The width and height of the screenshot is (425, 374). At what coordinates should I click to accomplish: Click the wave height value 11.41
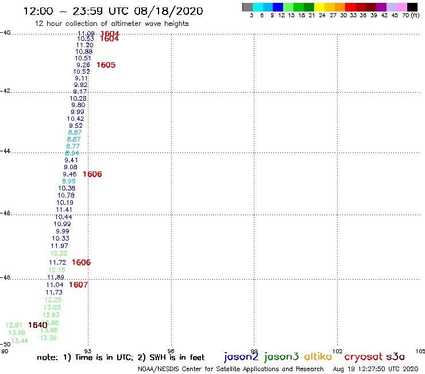coord(64,209)
